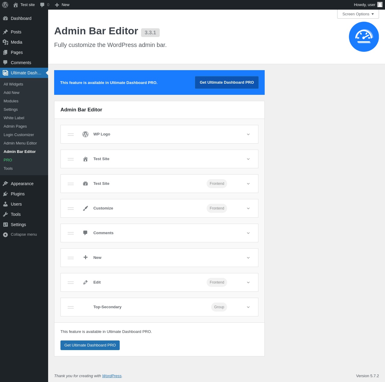Click the Pages icon in the sidebar
The height and width of the screenshot is (382, 385).
pos(5,52)
